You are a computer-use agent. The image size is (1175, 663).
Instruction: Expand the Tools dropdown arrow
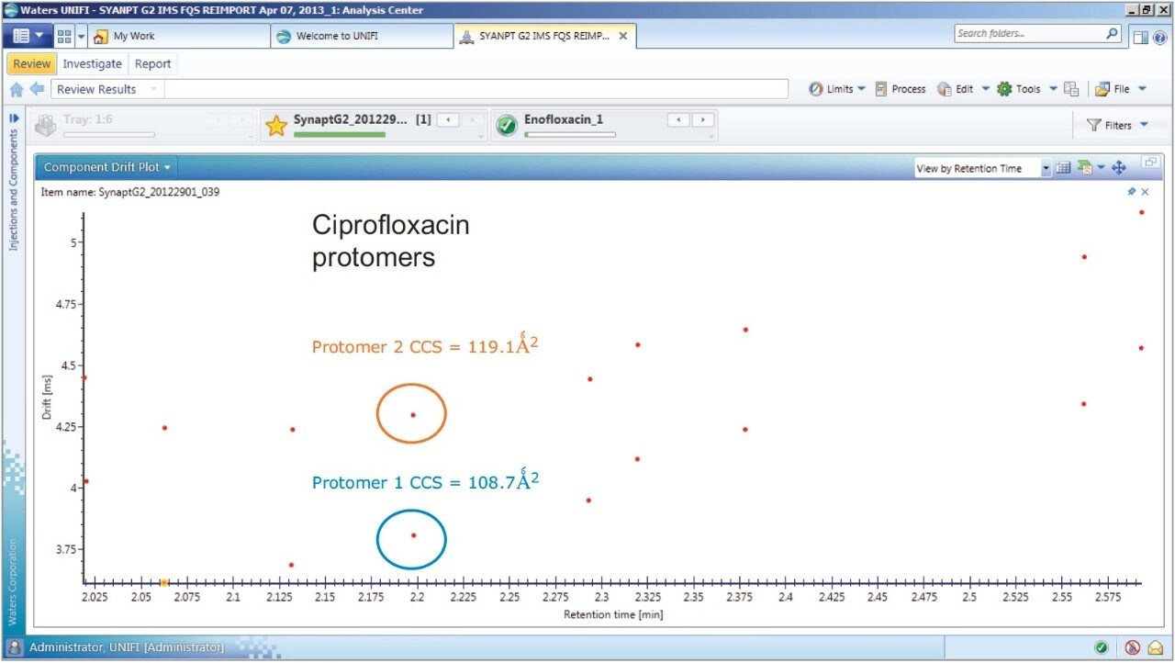click(1053, 89)
